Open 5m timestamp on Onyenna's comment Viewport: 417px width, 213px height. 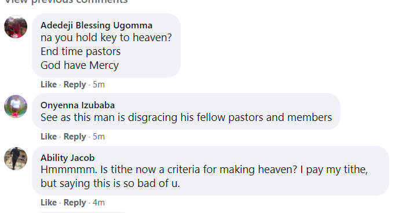coord(98,137)
